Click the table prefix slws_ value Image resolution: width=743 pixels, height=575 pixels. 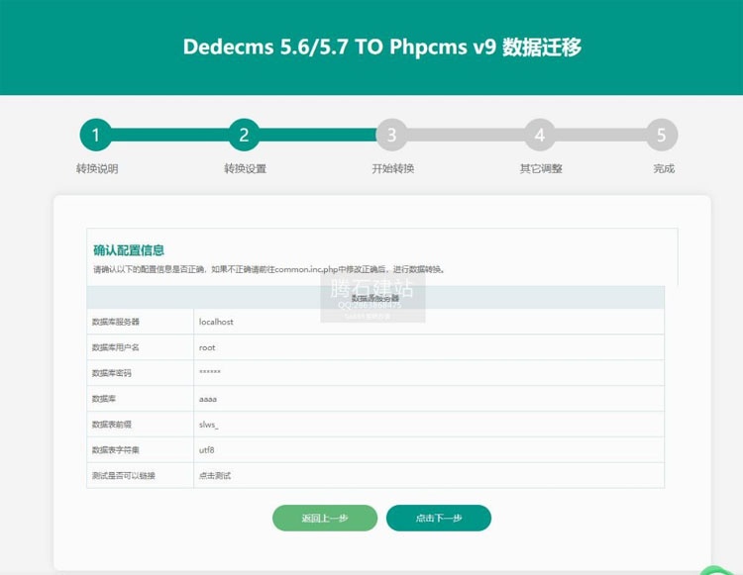208,425
